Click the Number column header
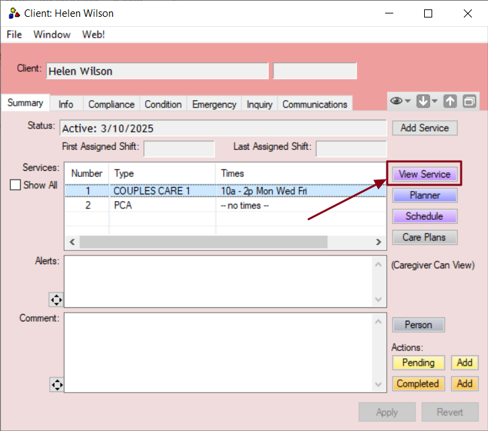 (87, 173)
